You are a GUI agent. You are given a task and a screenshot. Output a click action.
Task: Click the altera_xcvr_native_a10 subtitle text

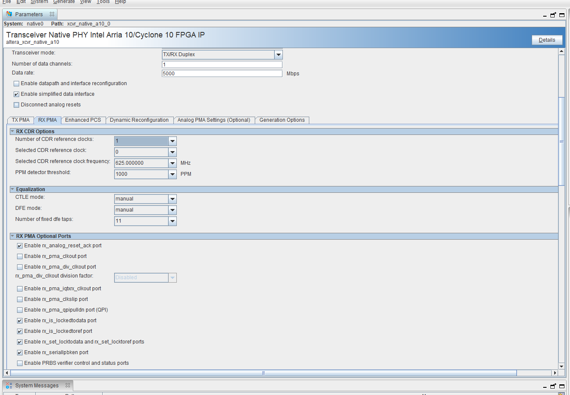[32, 42]
